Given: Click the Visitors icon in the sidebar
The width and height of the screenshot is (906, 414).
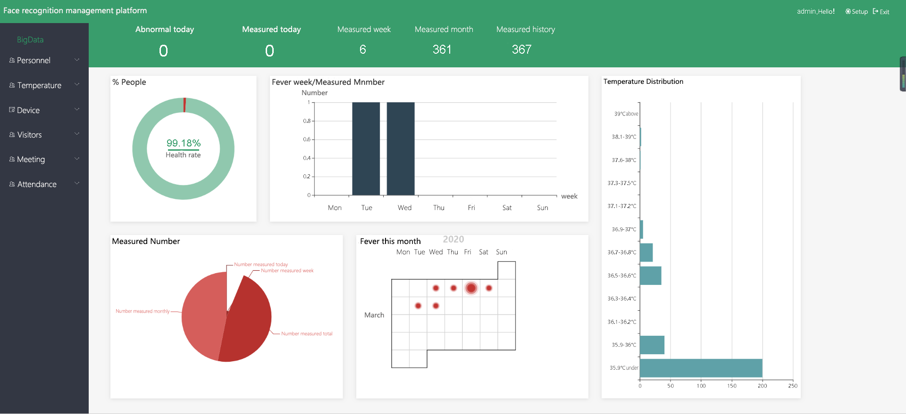Looking at the screenshot, I should pos(12,135).
